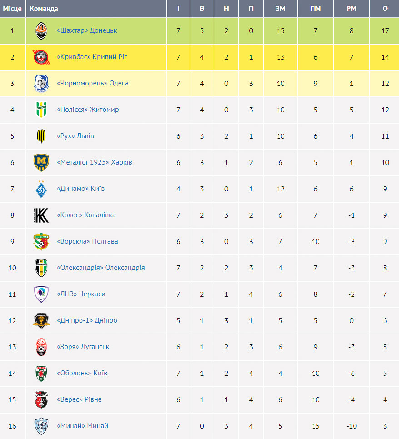Click the Veres Rivne red-black crest
The height and width of the screenshot is (439, 399).
point(41,400)
